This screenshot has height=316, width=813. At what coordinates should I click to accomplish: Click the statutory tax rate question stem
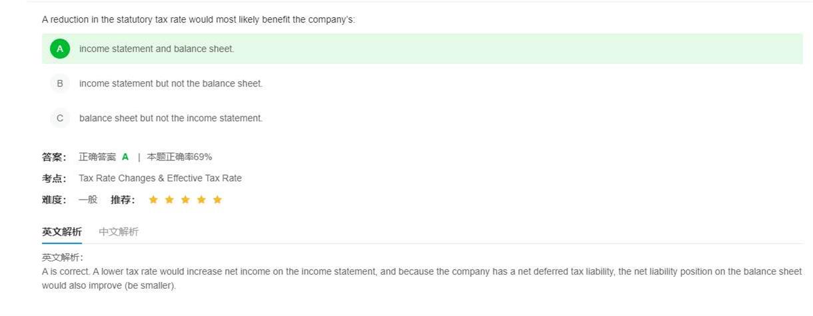199,19
